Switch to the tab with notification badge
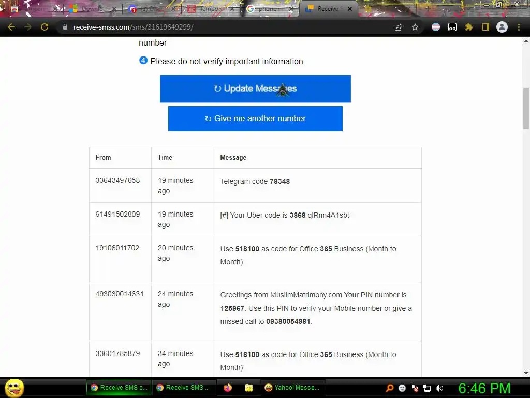 coord(151,9)
